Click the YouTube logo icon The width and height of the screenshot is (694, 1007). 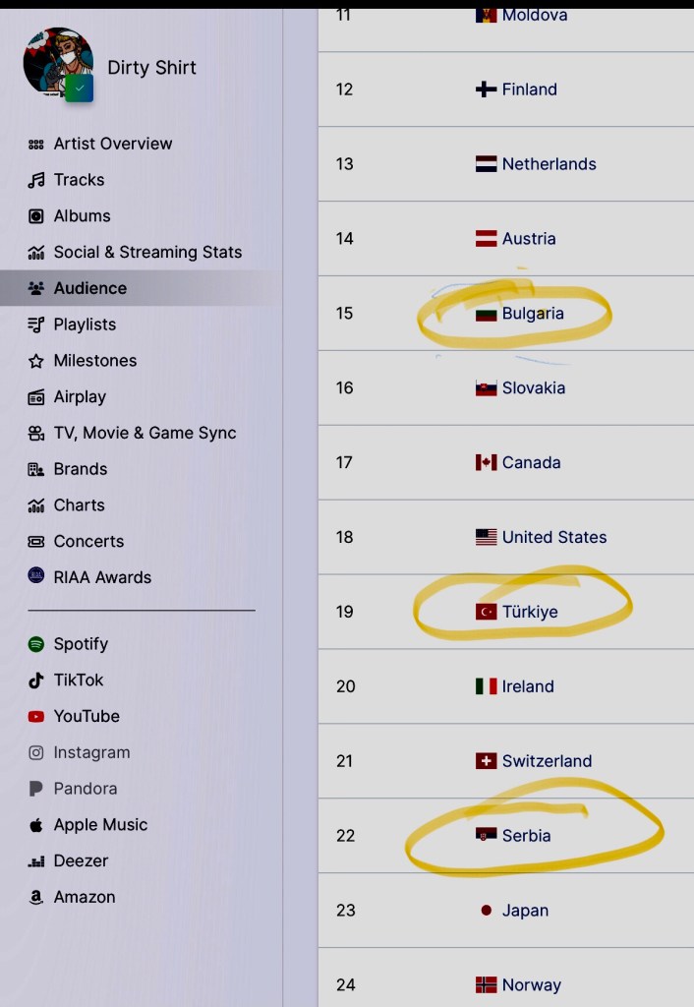click(36, 717)
